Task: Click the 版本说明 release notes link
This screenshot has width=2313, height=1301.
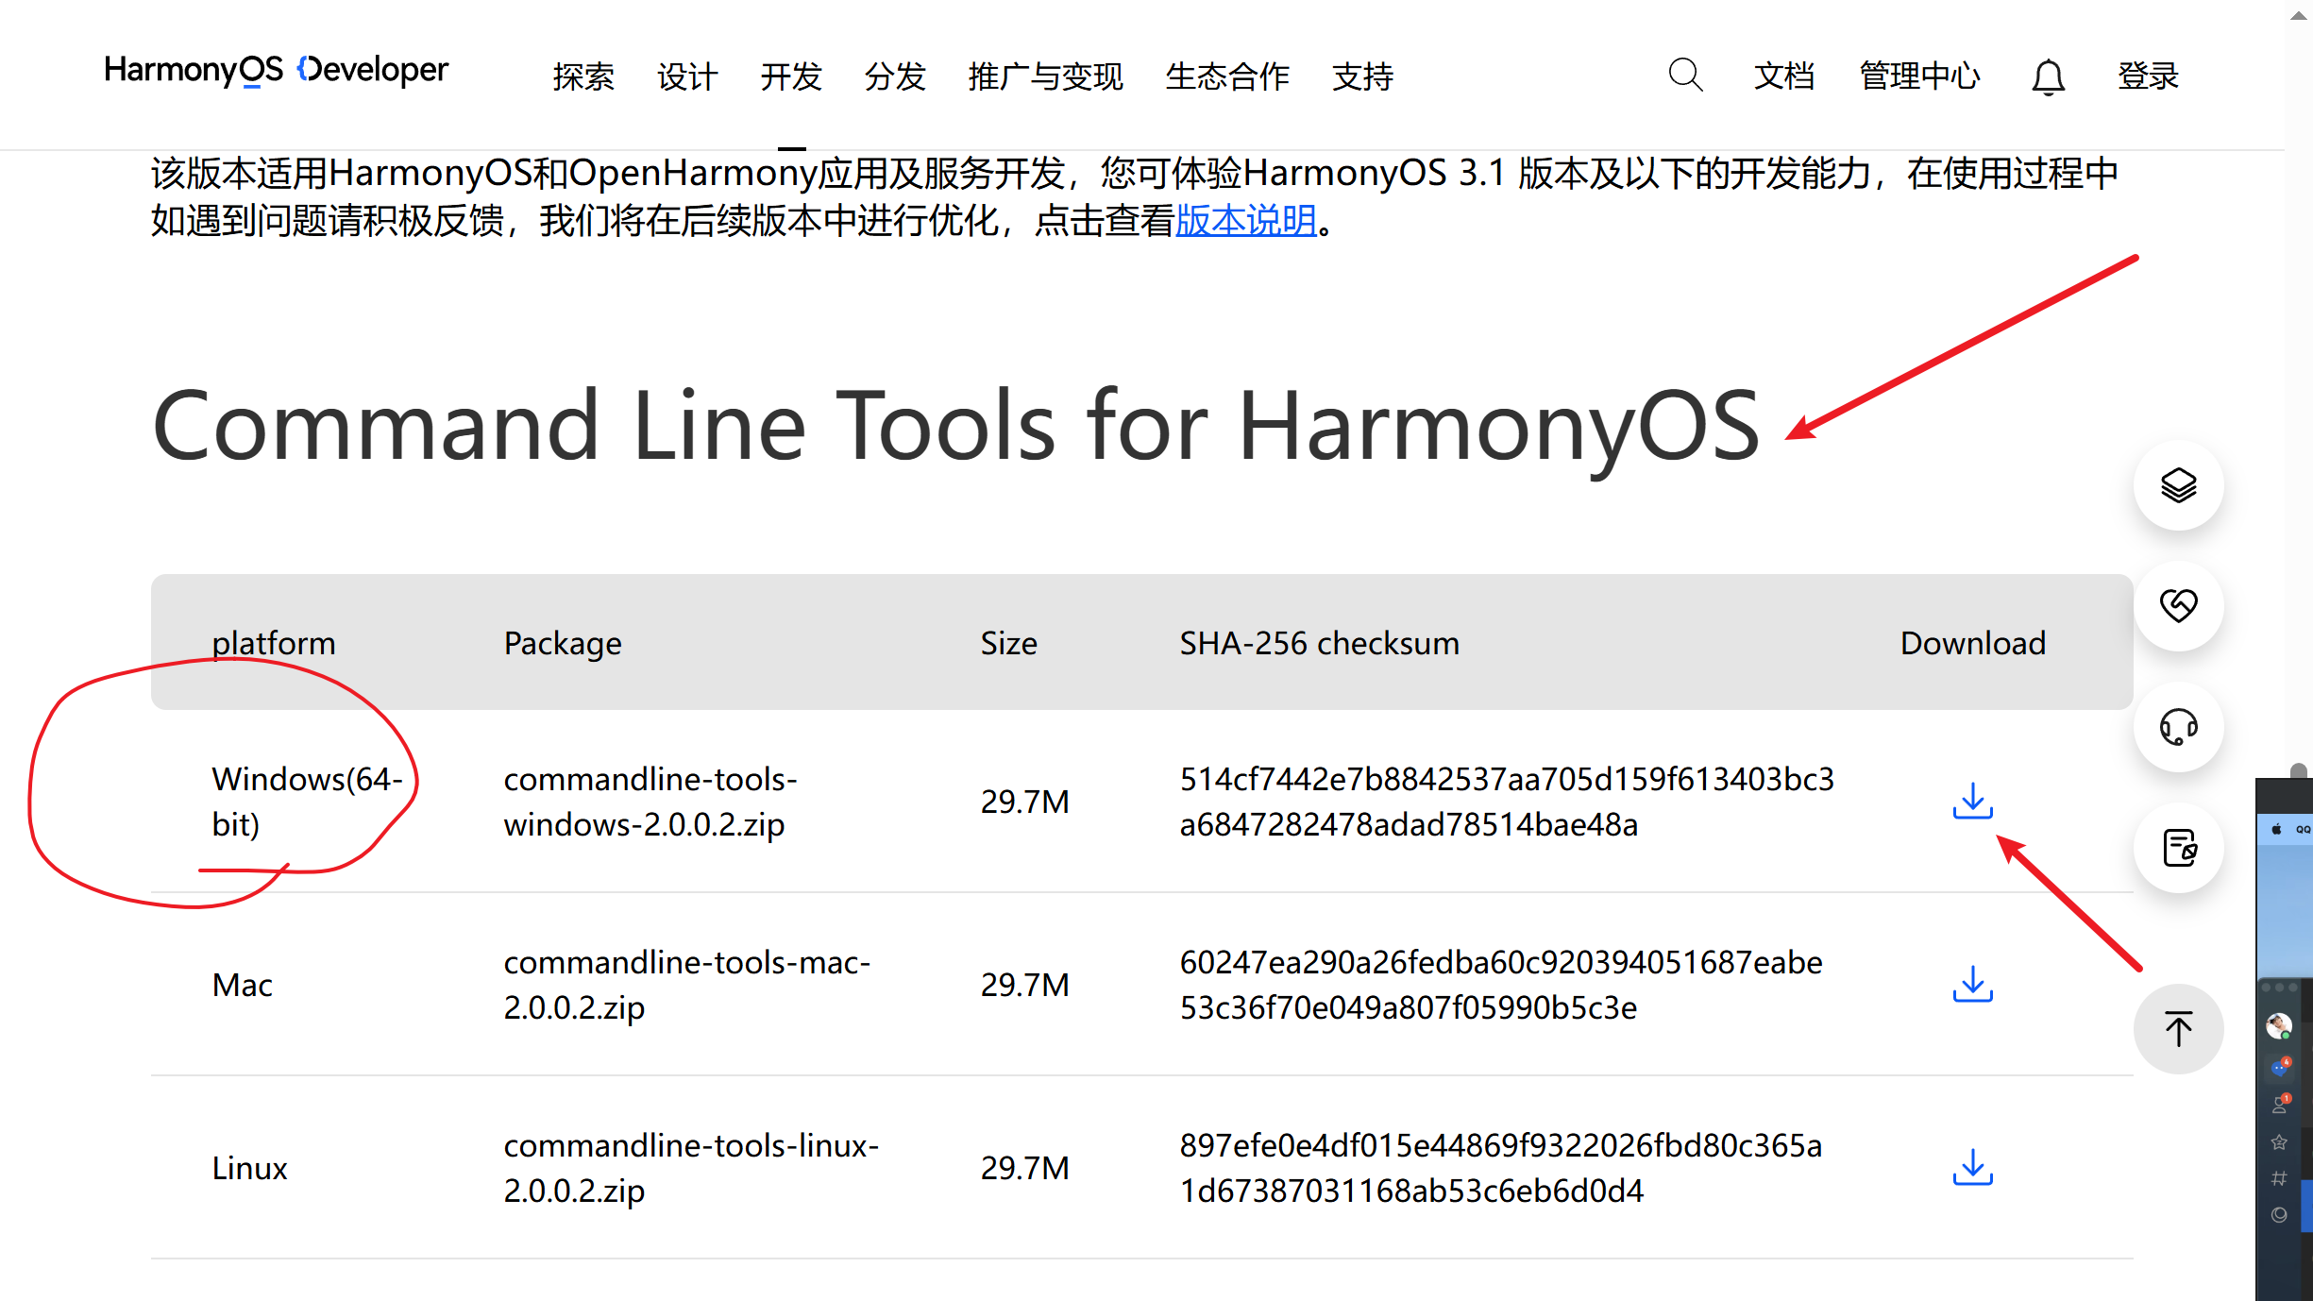Action: click(1245, 221)
